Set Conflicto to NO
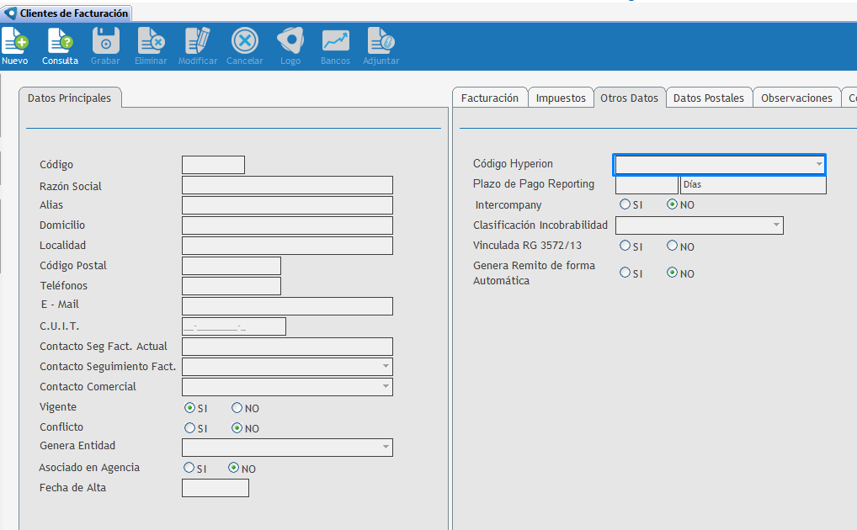The width and height of the screenshot is (857, 530). 237,428
